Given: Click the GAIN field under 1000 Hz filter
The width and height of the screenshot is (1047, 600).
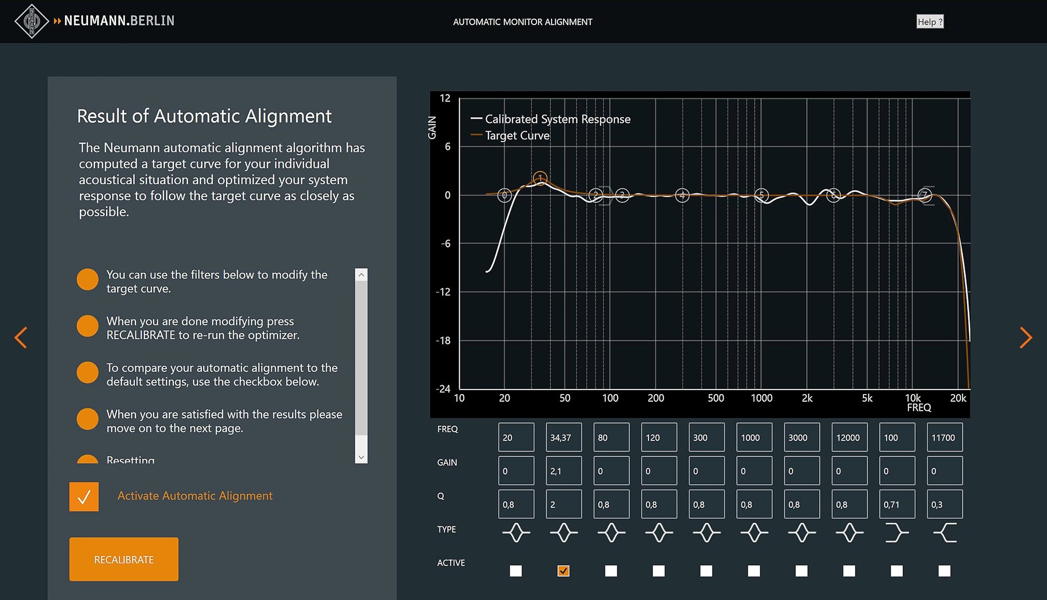Looking at the screenshot, I should tap(754, 471).
